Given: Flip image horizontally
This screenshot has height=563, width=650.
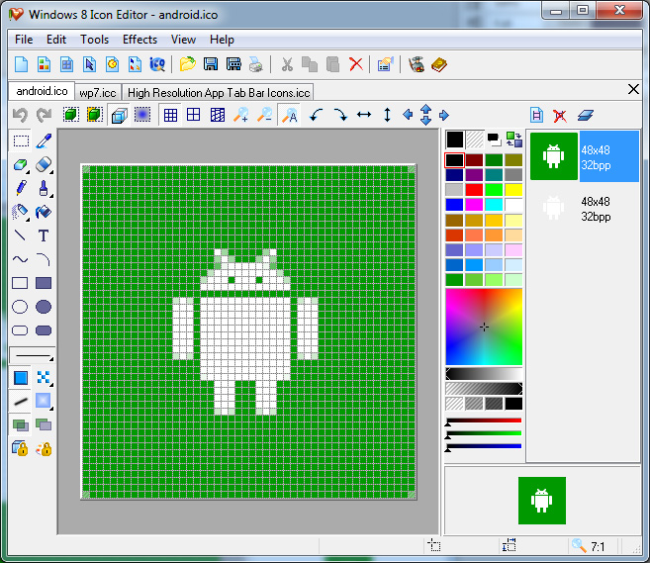Looking at the screenshot, I should [x=364, y=115].
